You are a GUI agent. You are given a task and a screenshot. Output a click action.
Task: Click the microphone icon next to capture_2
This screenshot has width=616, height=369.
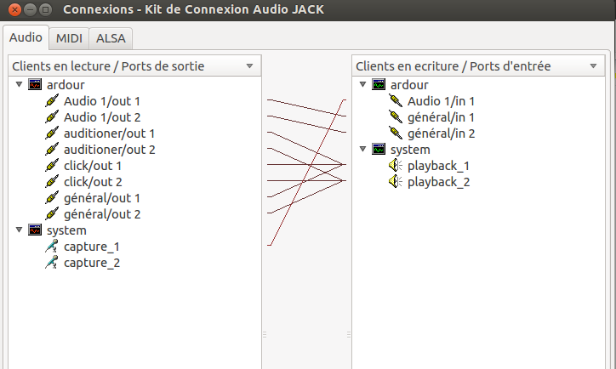[x=53, y=263]
